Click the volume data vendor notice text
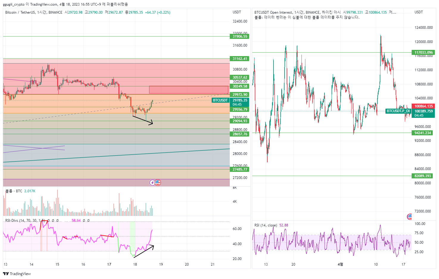 click(x=307, y=18)
